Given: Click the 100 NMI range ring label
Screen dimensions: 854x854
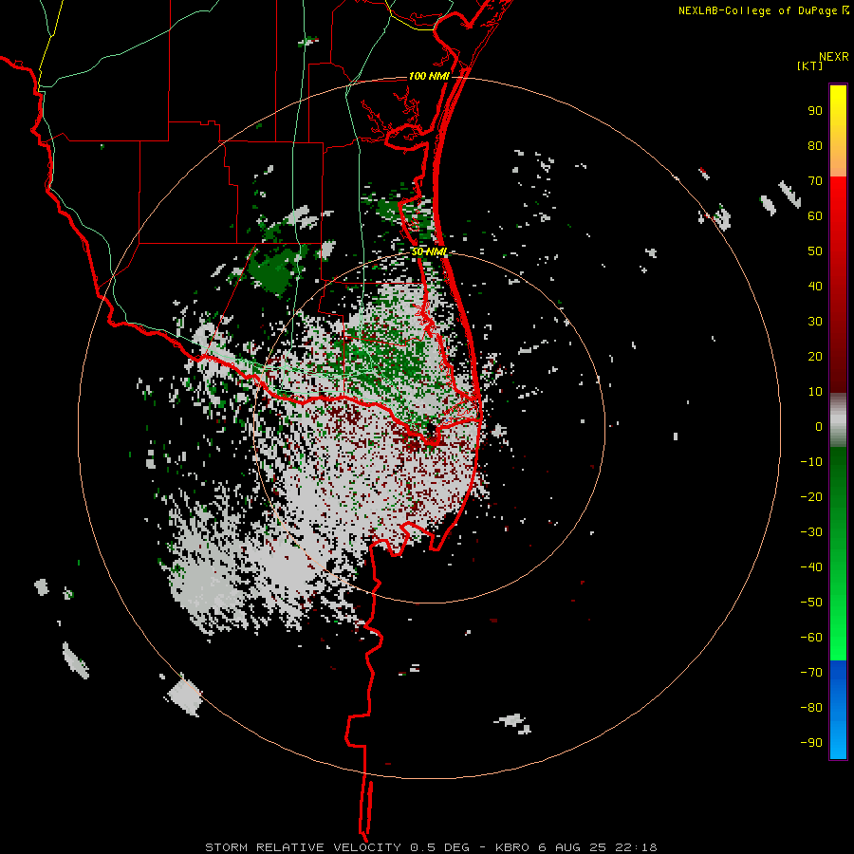Looking at the screenshot, I should (x=429, y=76).
